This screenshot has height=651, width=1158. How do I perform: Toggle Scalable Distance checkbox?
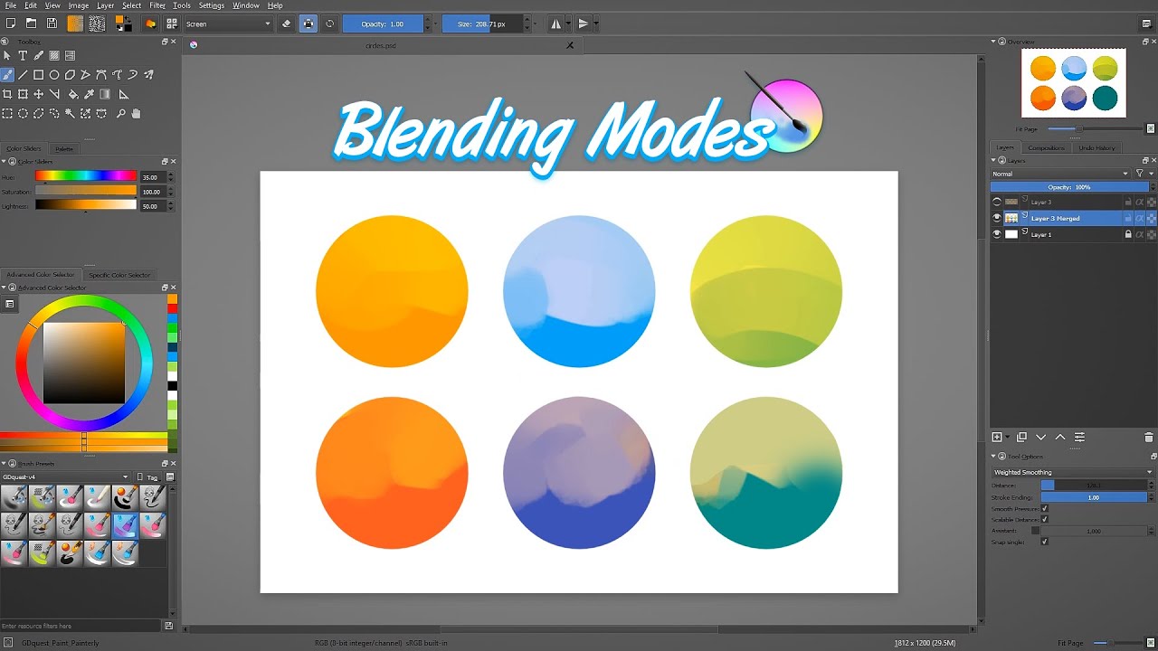1045,520
